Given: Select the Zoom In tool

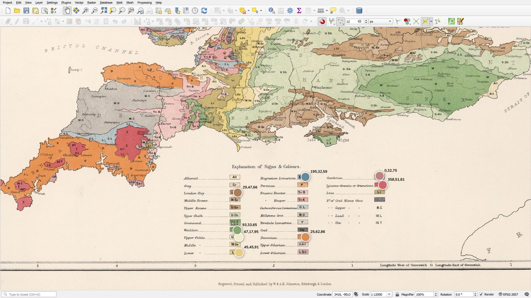Looking at the screenshot, I should pos(85,10).
